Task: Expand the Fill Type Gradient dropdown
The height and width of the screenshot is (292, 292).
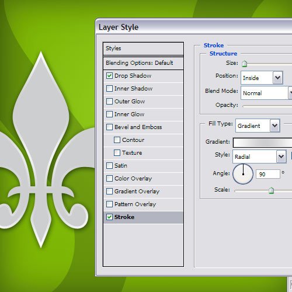Action: pyautogui.click(x=258, y=126)
